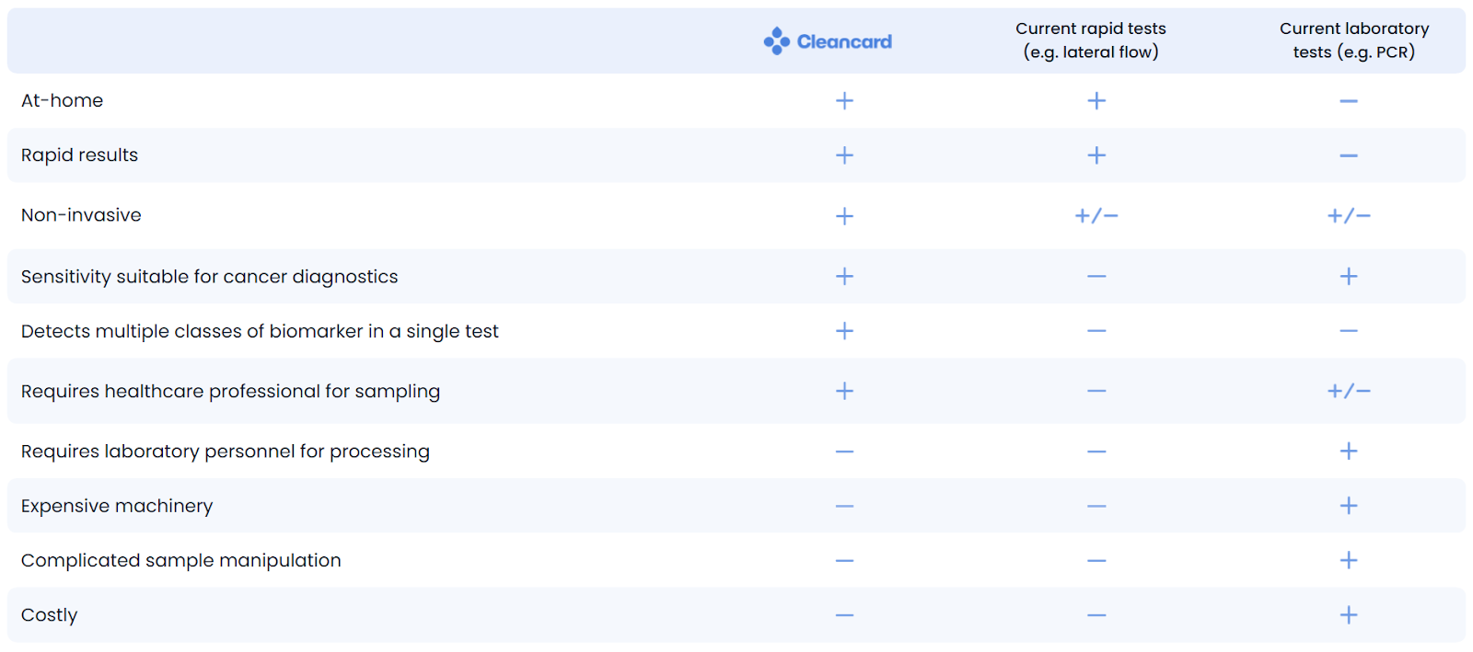Image resolution: width=1473 pixels, height=652 pixels.
Task: Click laboratory tests plus sign in Costly row
Action: pyautogui.click(x=1348, y=615)
